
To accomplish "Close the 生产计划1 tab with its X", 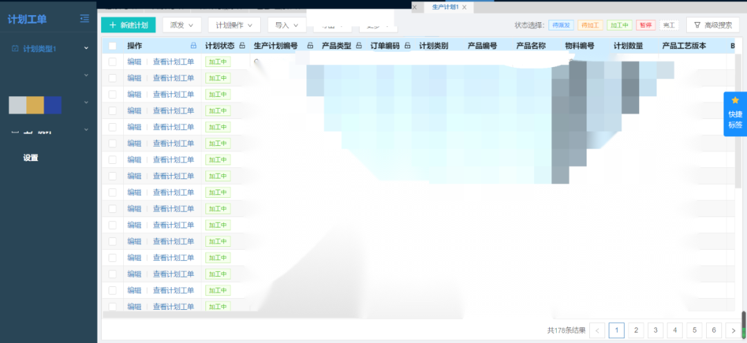I will (465, 7).
